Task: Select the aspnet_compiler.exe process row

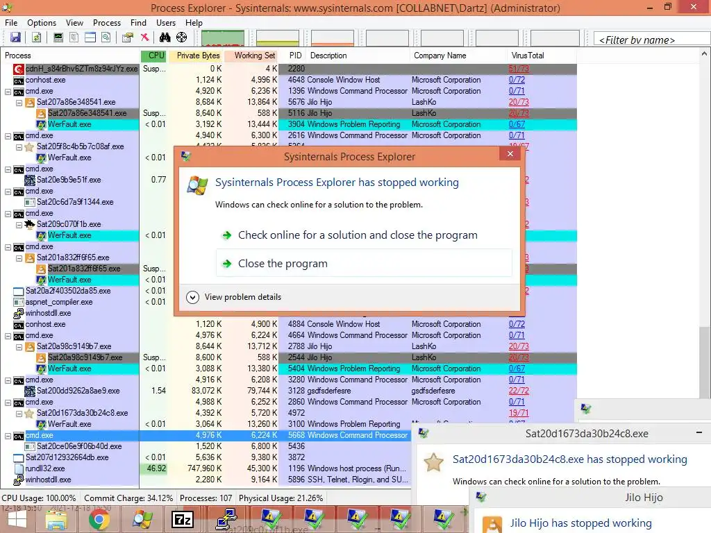Action: point(59,302)
